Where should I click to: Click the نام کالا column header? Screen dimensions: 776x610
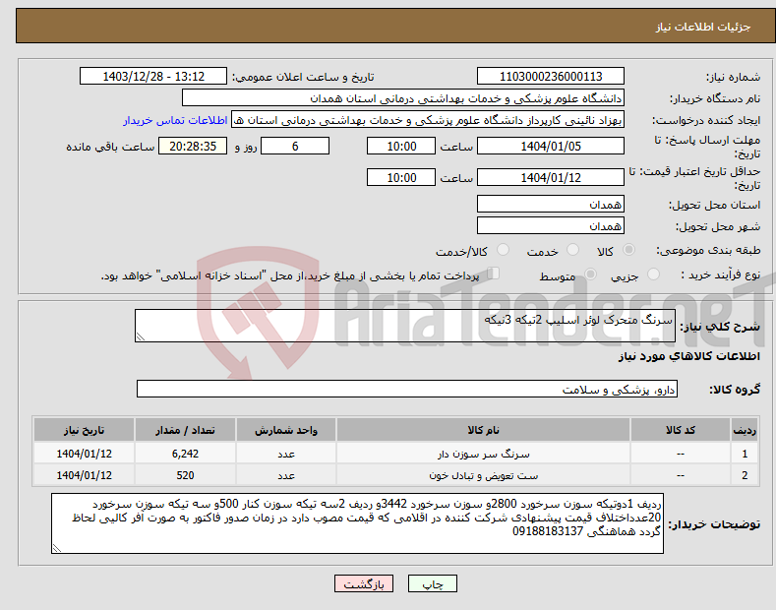(483, 430)
